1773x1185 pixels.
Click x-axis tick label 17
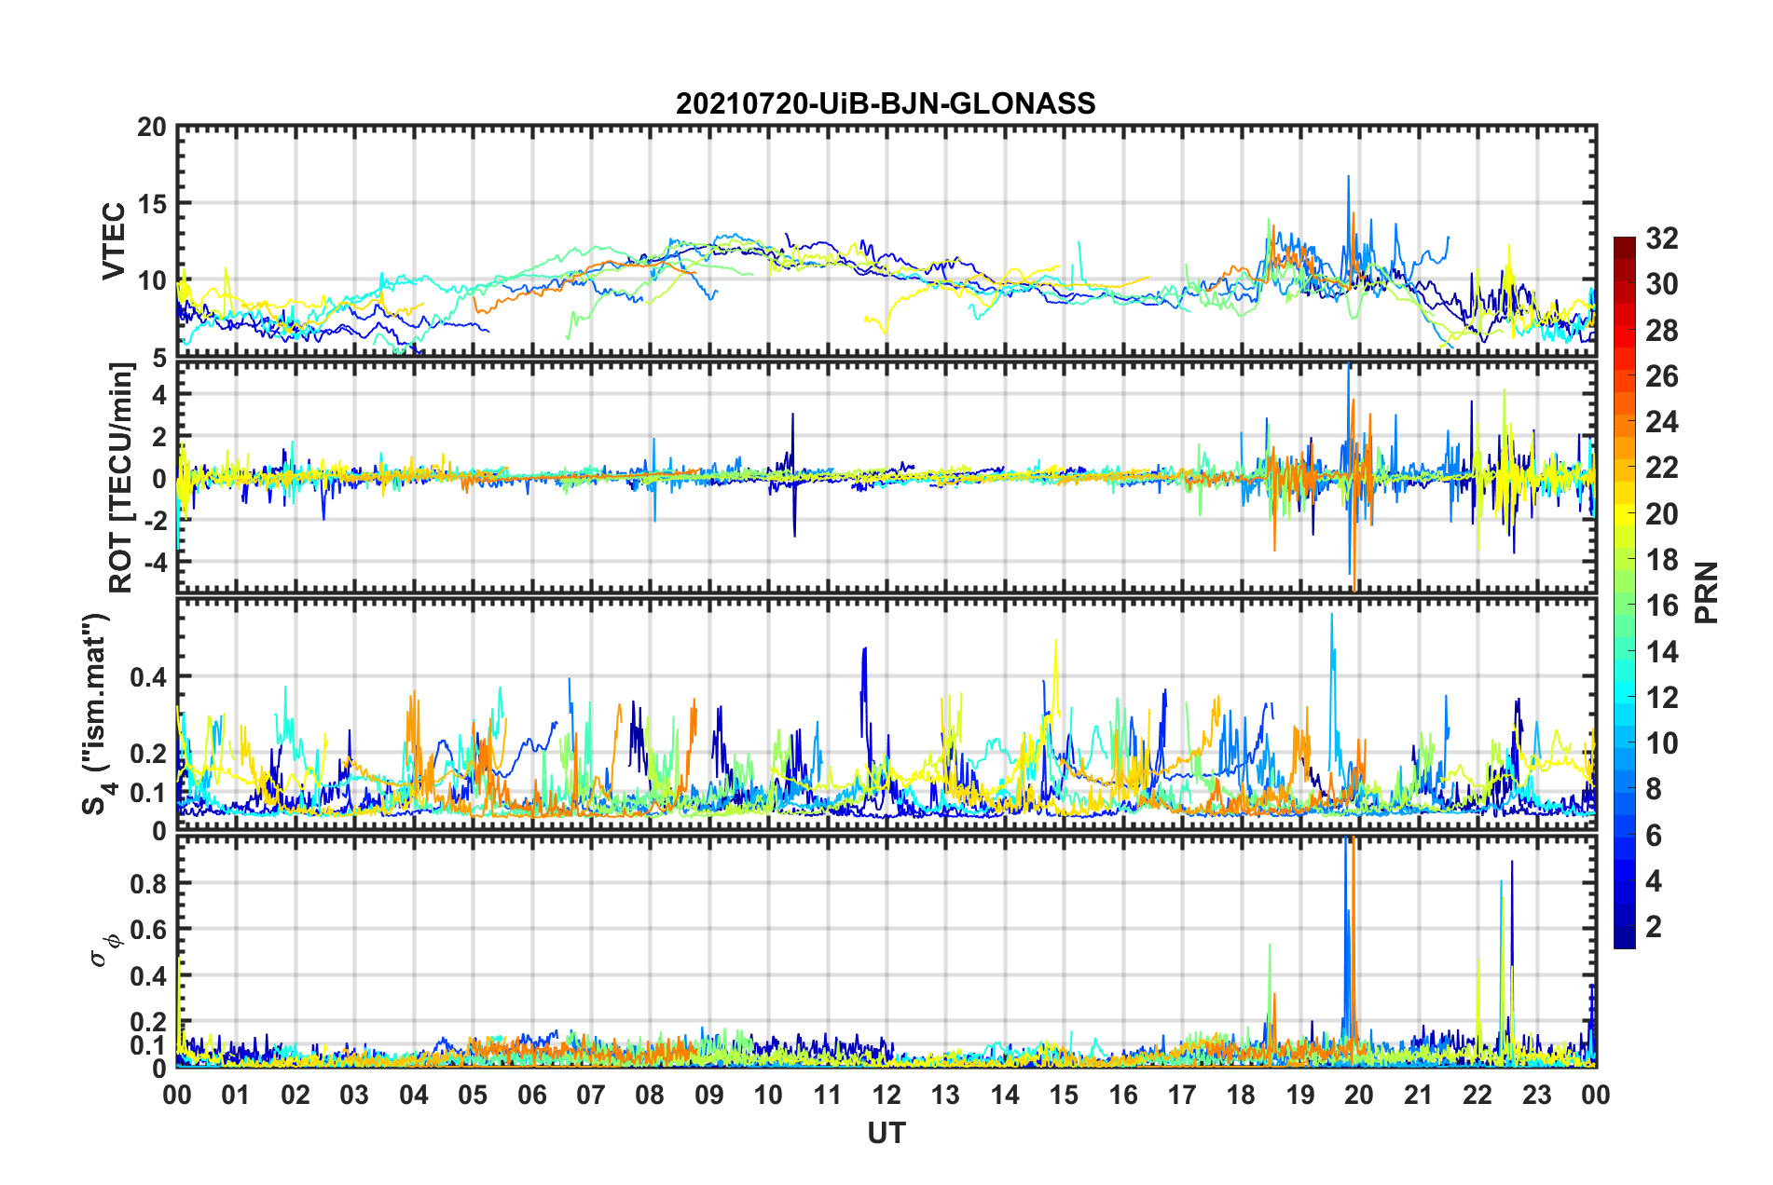[1182, 1095]
